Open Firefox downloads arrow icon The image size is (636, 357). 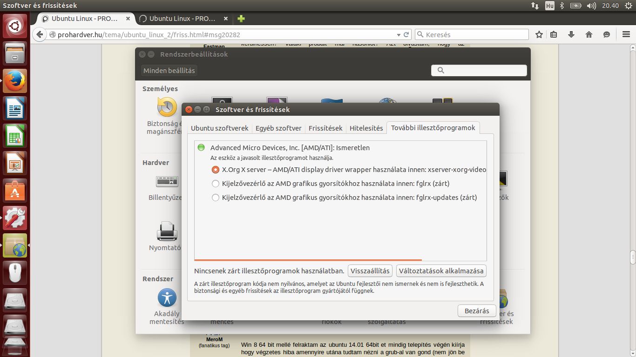tap(571, 34)
